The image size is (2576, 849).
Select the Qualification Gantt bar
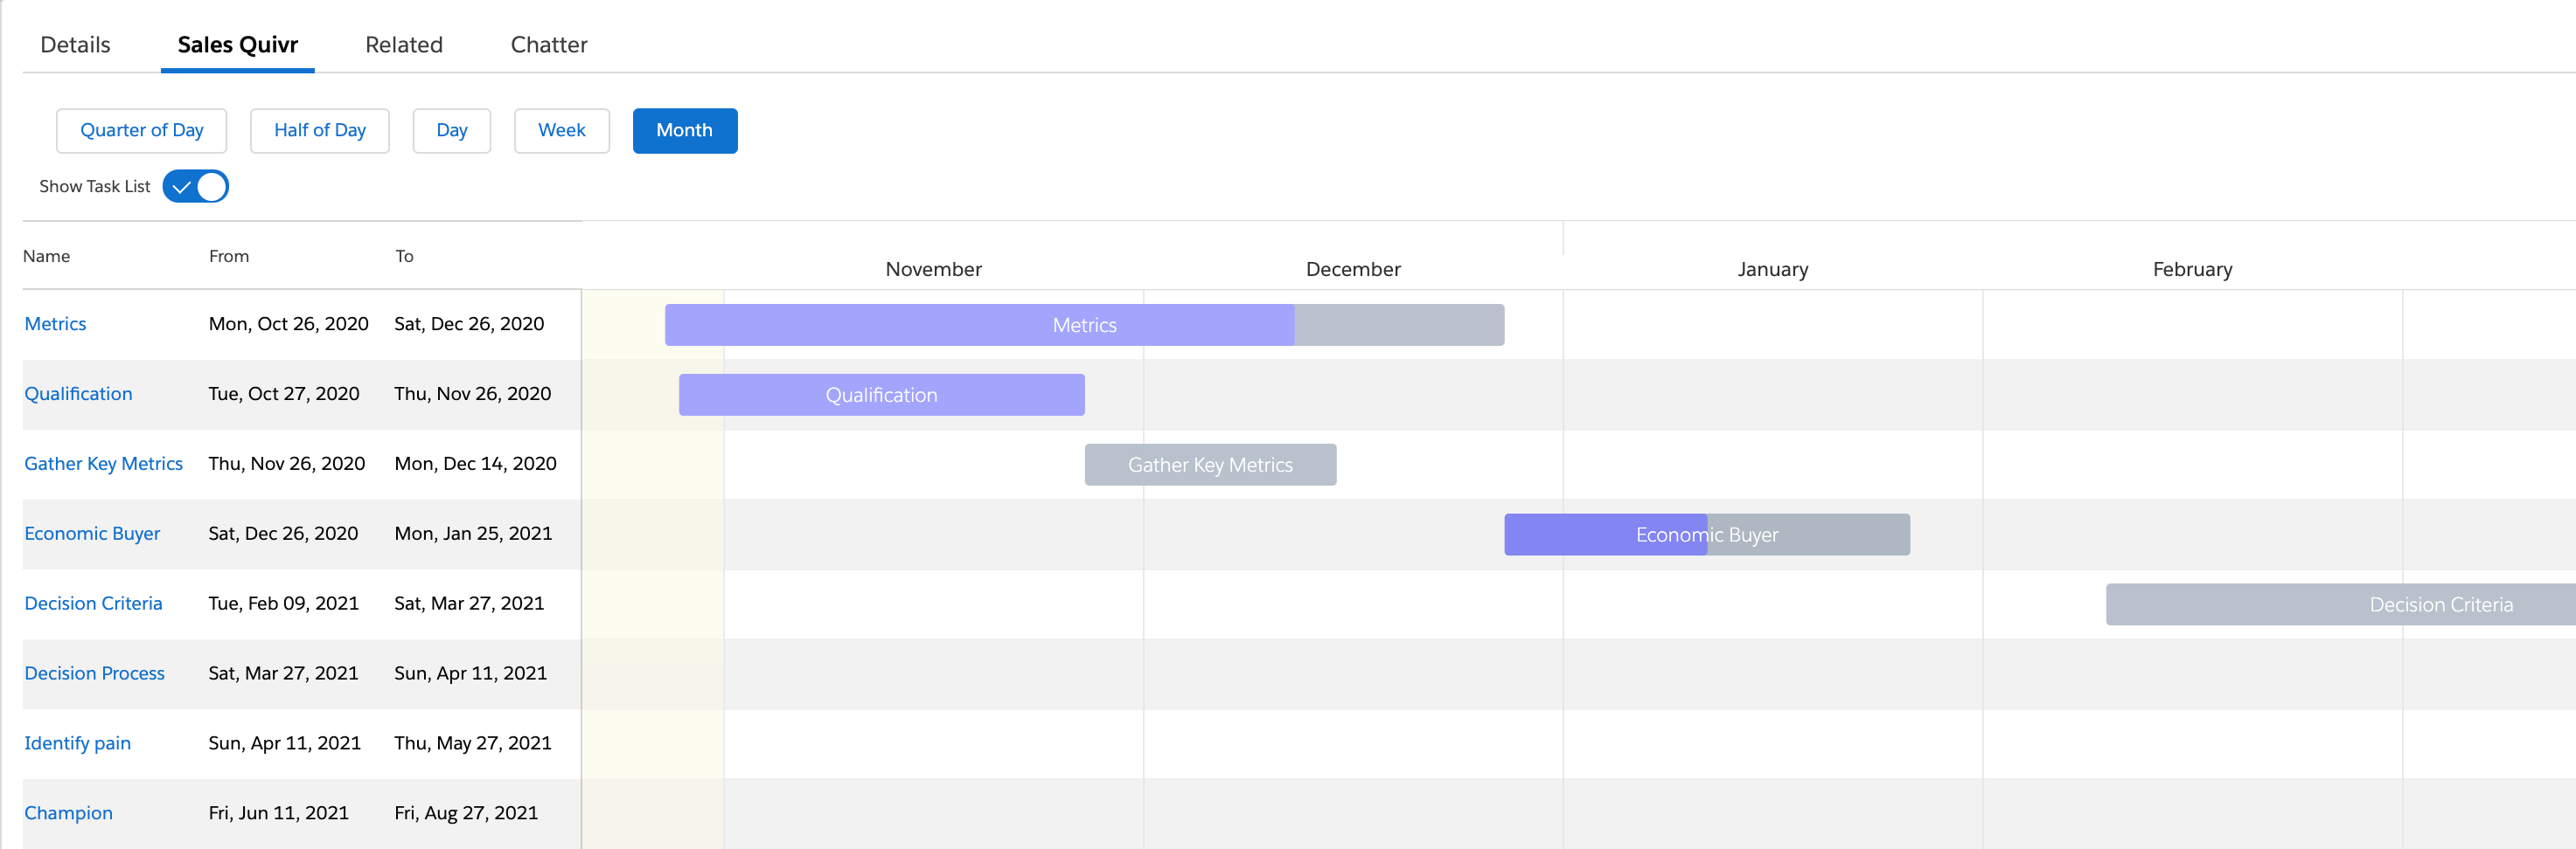click(882, 395)
